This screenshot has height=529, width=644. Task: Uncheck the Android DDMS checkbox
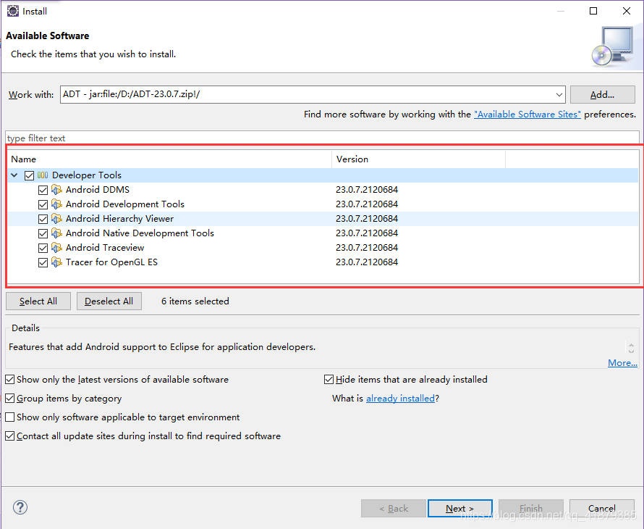click(43, 190)
